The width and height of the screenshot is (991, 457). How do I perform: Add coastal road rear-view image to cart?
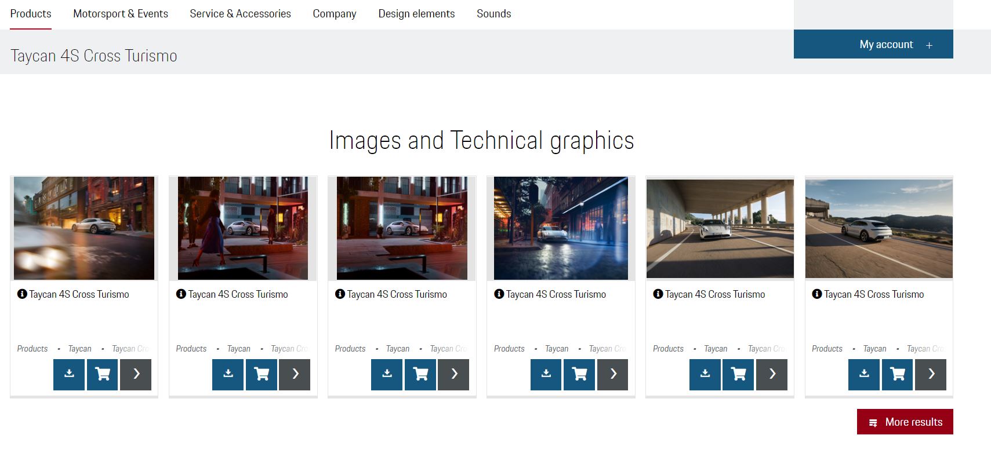coord(897,374)
